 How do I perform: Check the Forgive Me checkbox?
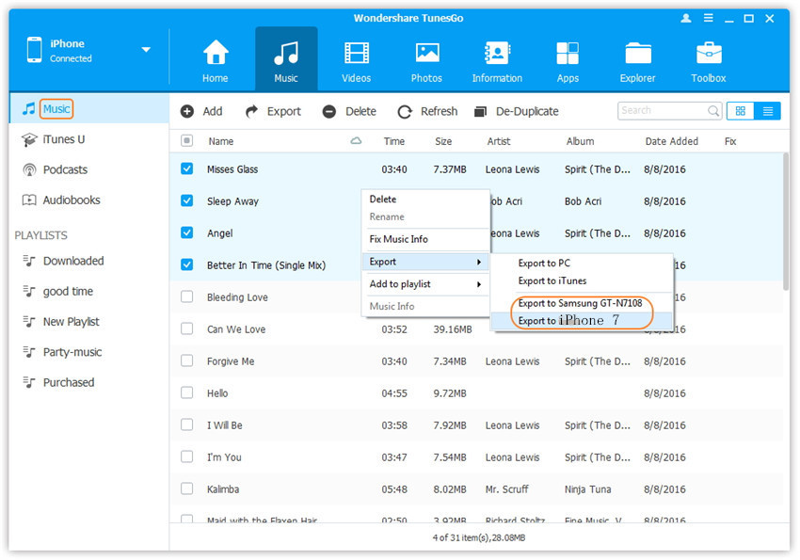point(186,360)
